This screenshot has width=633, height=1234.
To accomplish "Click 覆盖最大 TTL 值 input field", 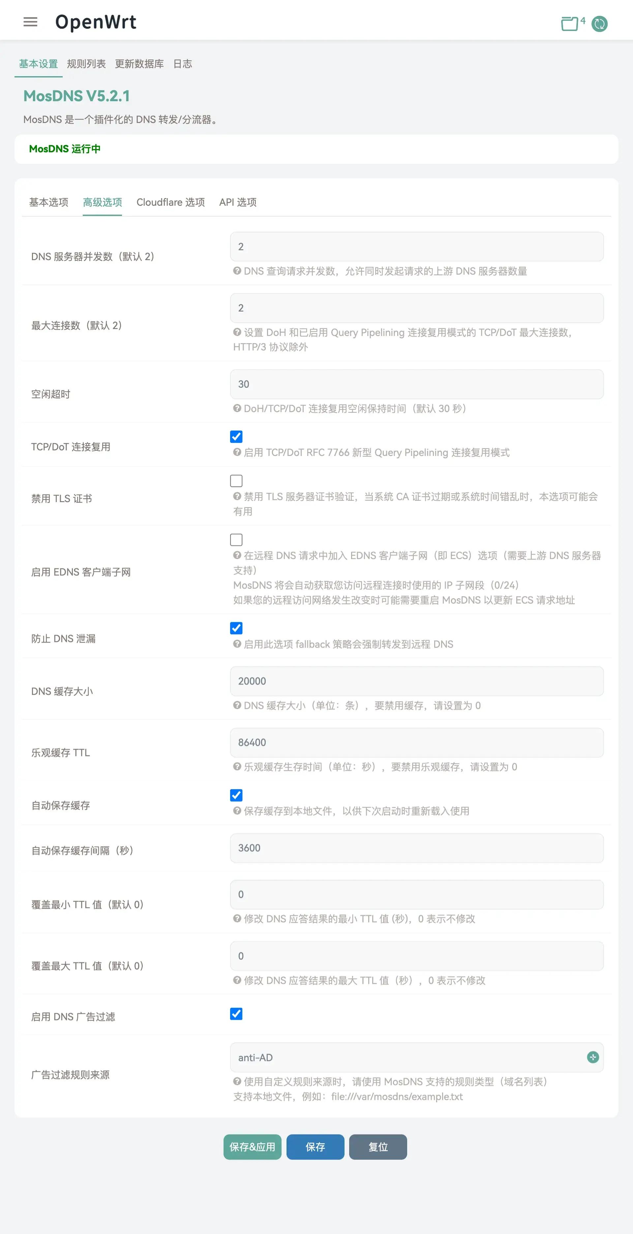I will (x=416, y=956).
